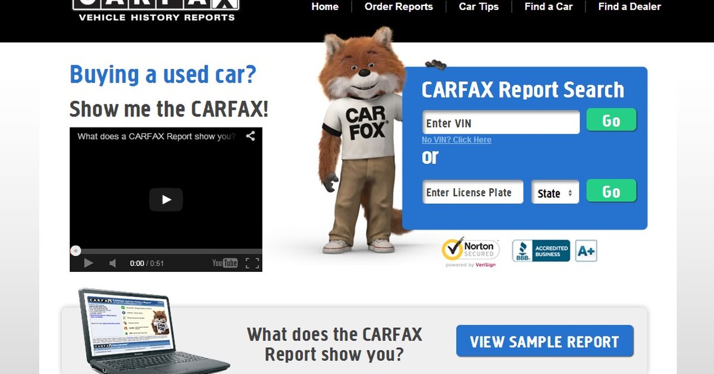
Task: Expand the State dropdown
Action: click(555, 193)
